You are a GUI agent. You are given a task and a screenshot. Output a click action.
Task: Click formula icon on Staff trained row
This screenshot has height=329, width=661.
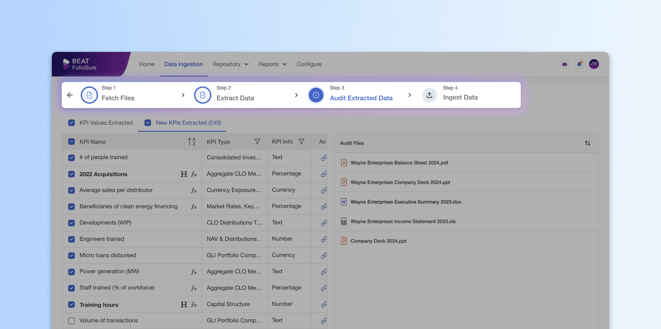pyautogui.click(x=194, y=288)
